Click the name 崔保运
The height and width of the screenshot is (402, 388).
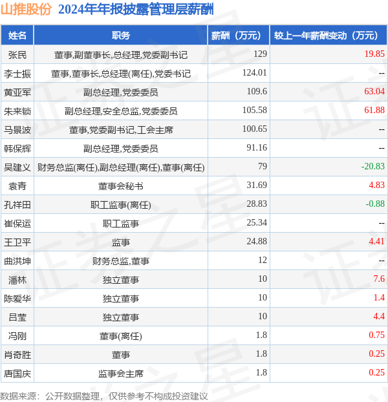tap(17, 224)
